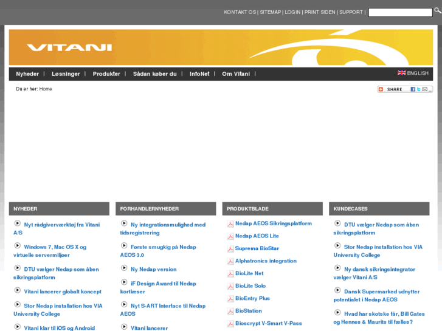Screen dimensions: 442x331
Task: Click arrow icon beside Ny dansk sikringsintegrator
Action: pyautogui.click(x=337, y=268)
